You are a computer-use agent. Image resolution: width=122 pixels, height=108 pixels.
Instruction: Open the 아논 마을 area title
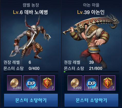click(91, 5)
